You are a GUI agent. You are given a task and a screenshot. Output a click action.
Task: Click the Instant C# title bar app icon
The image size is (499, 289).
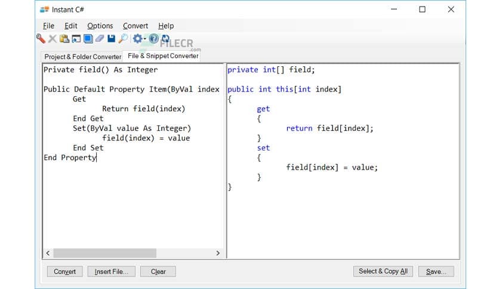[44, 10]
